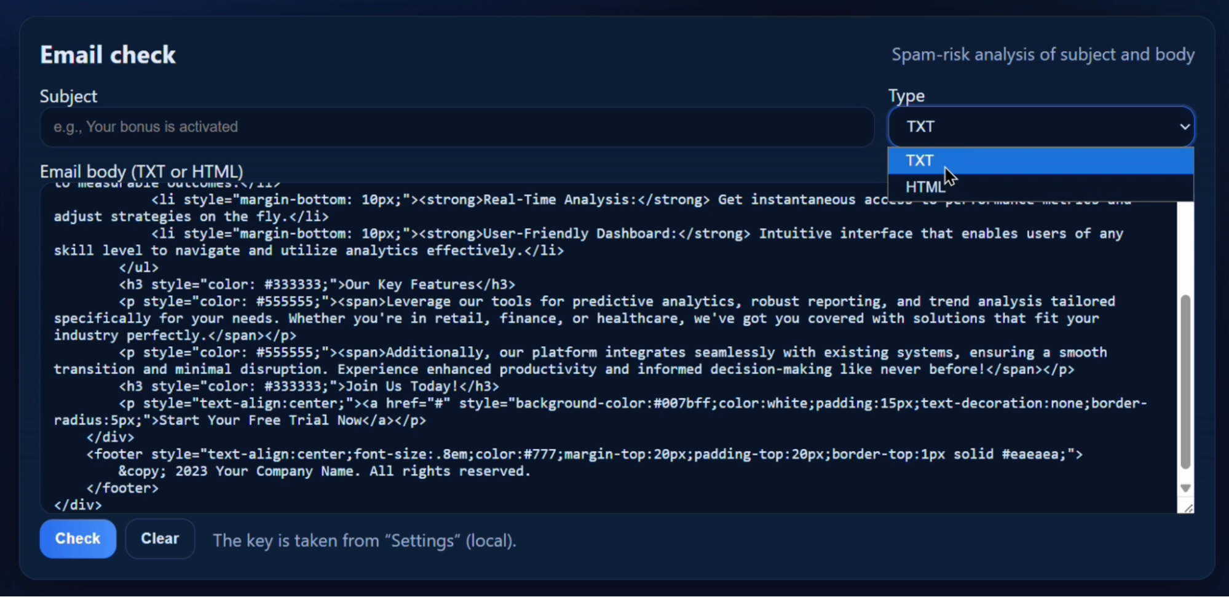1229x597 pixels.
Task: Click the blue Check button
Action: [x=78, y=539]
